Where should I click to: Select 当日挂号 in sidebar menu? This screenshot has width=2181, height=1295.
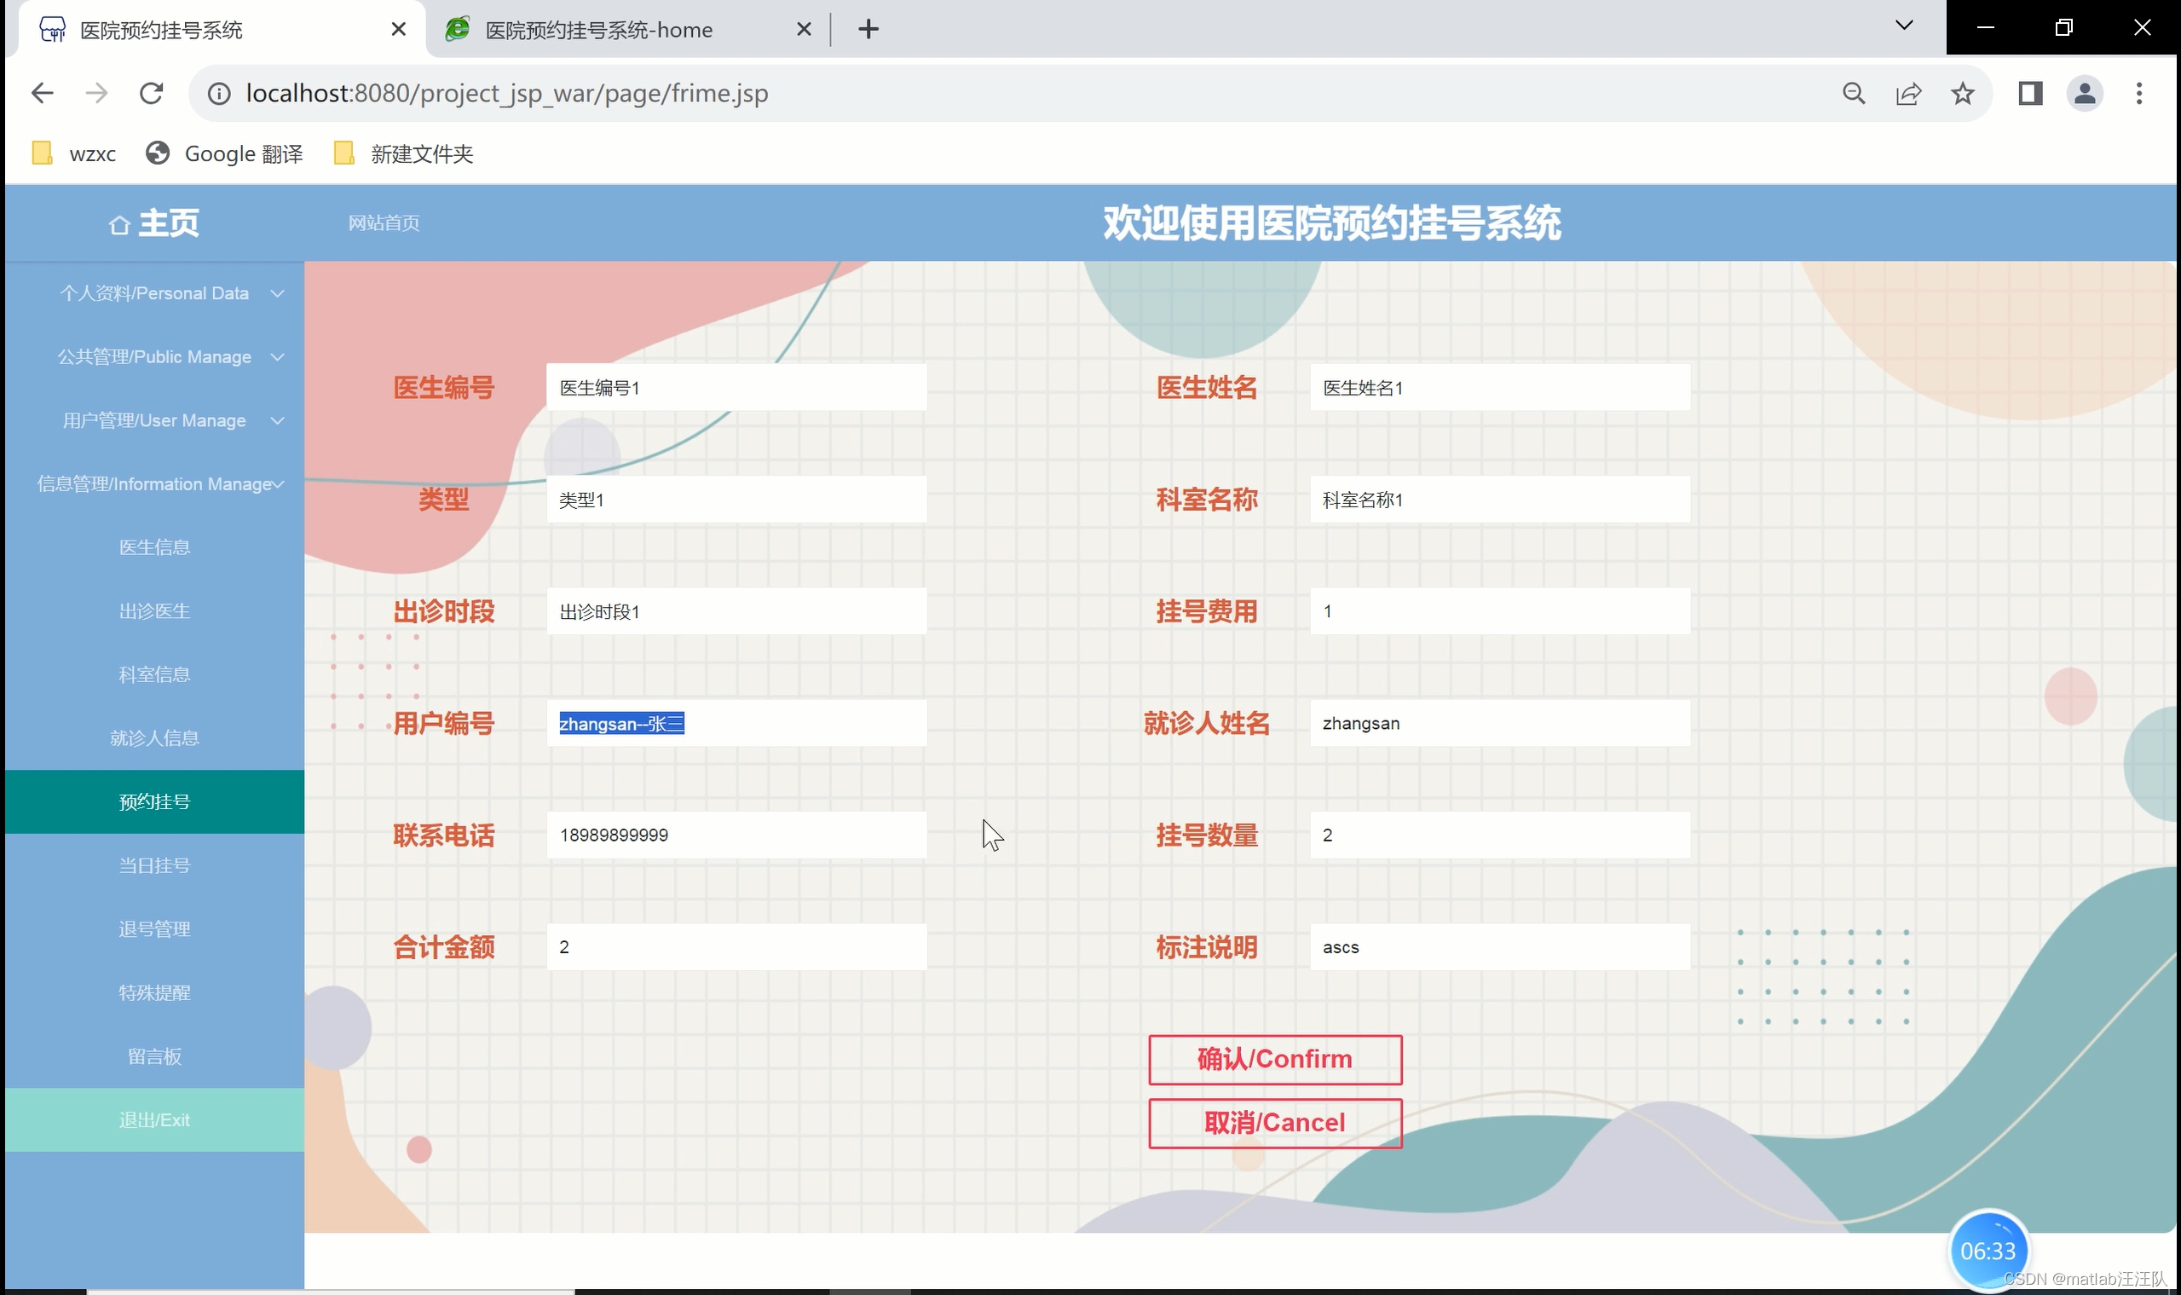click(154, 865)
